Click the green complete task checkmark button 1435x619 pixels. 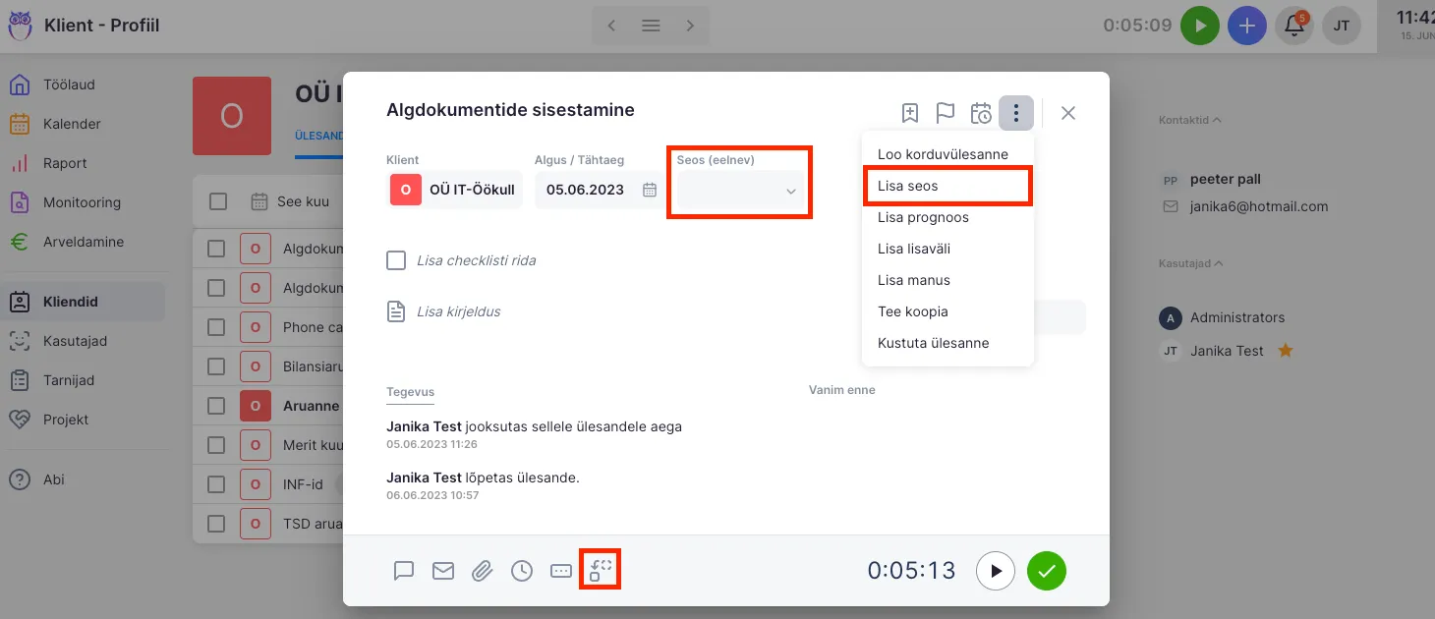point(1047,571)
